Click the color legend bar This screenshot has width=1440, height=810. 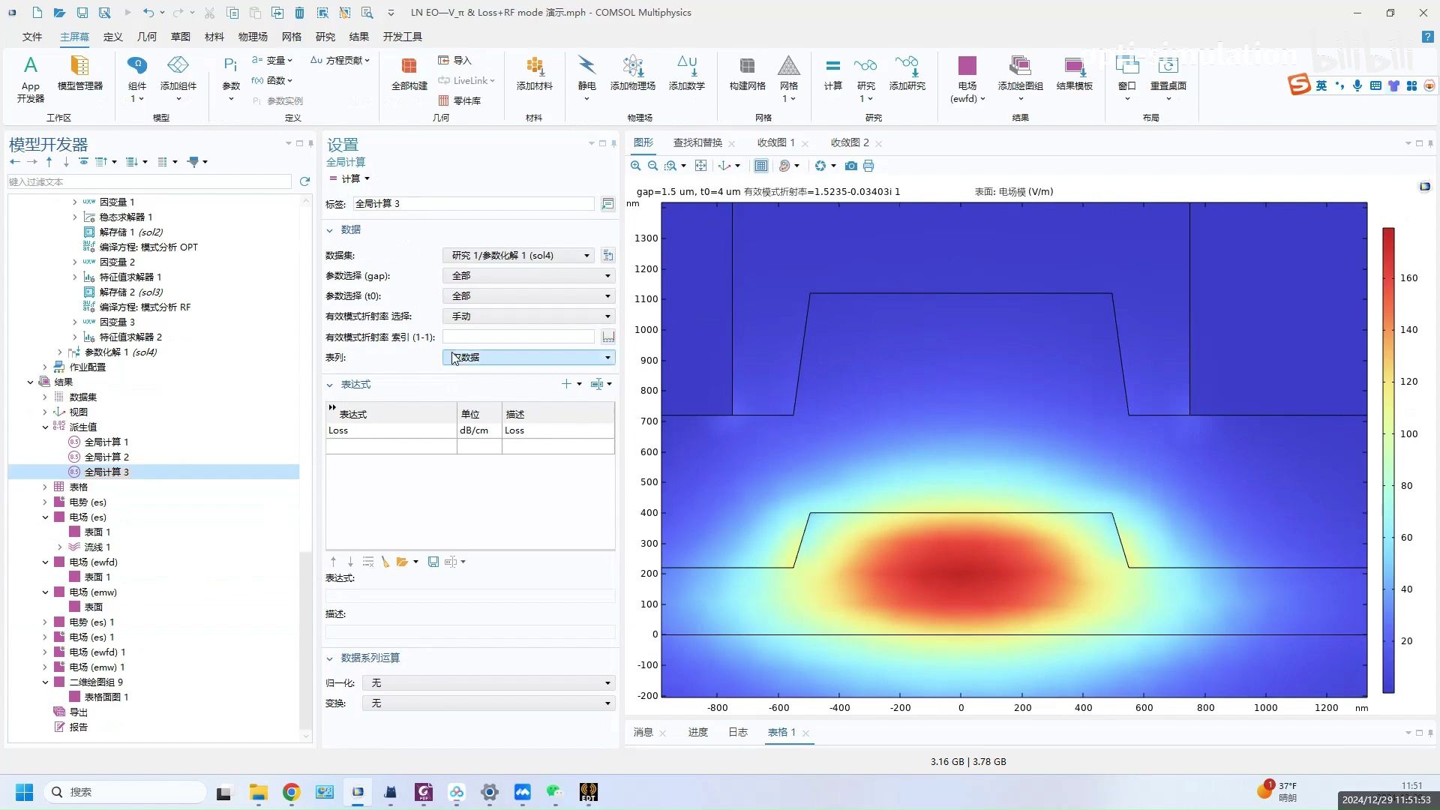(1388, 460)
